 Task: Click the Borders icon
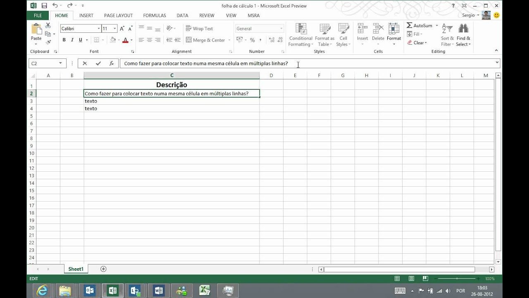pyautogui.click(x=96, y=40)
